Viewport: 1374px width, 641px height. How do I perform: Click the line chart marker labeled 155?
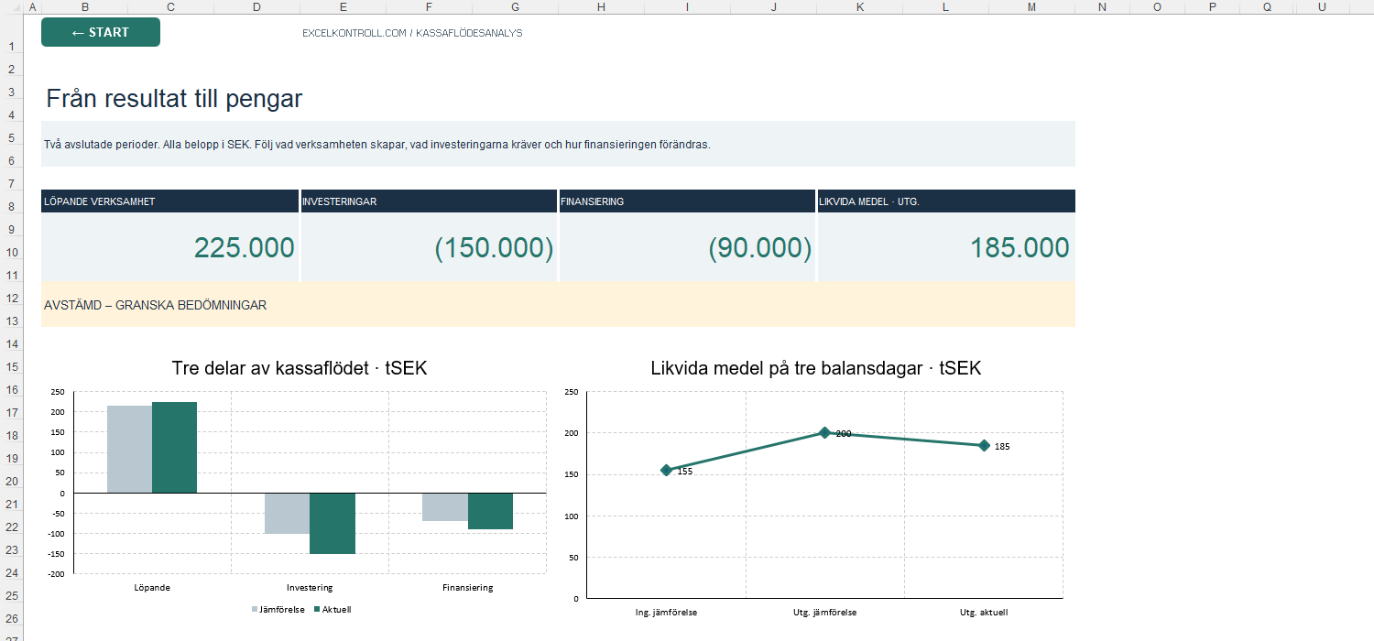click(x=666, y=470)
